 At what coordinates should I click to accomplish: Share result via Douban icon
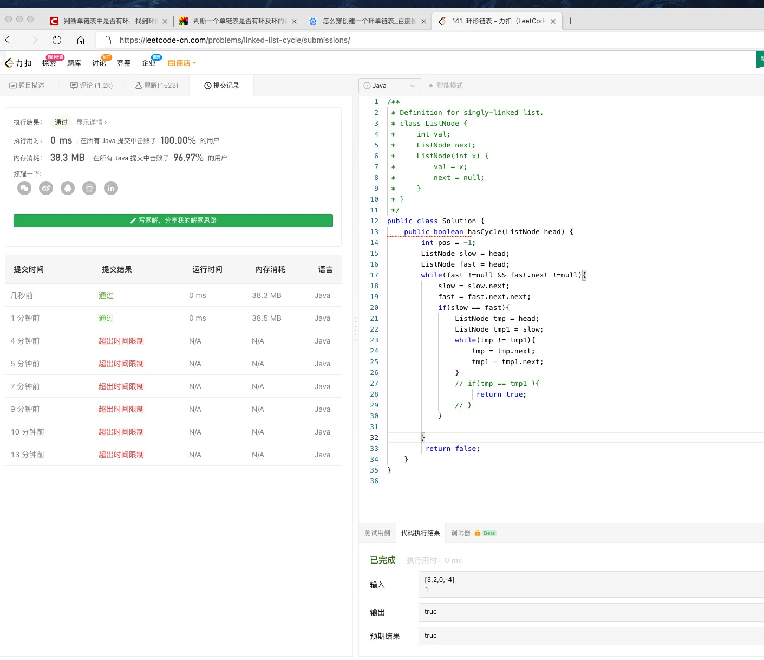[x=89, y=188]
